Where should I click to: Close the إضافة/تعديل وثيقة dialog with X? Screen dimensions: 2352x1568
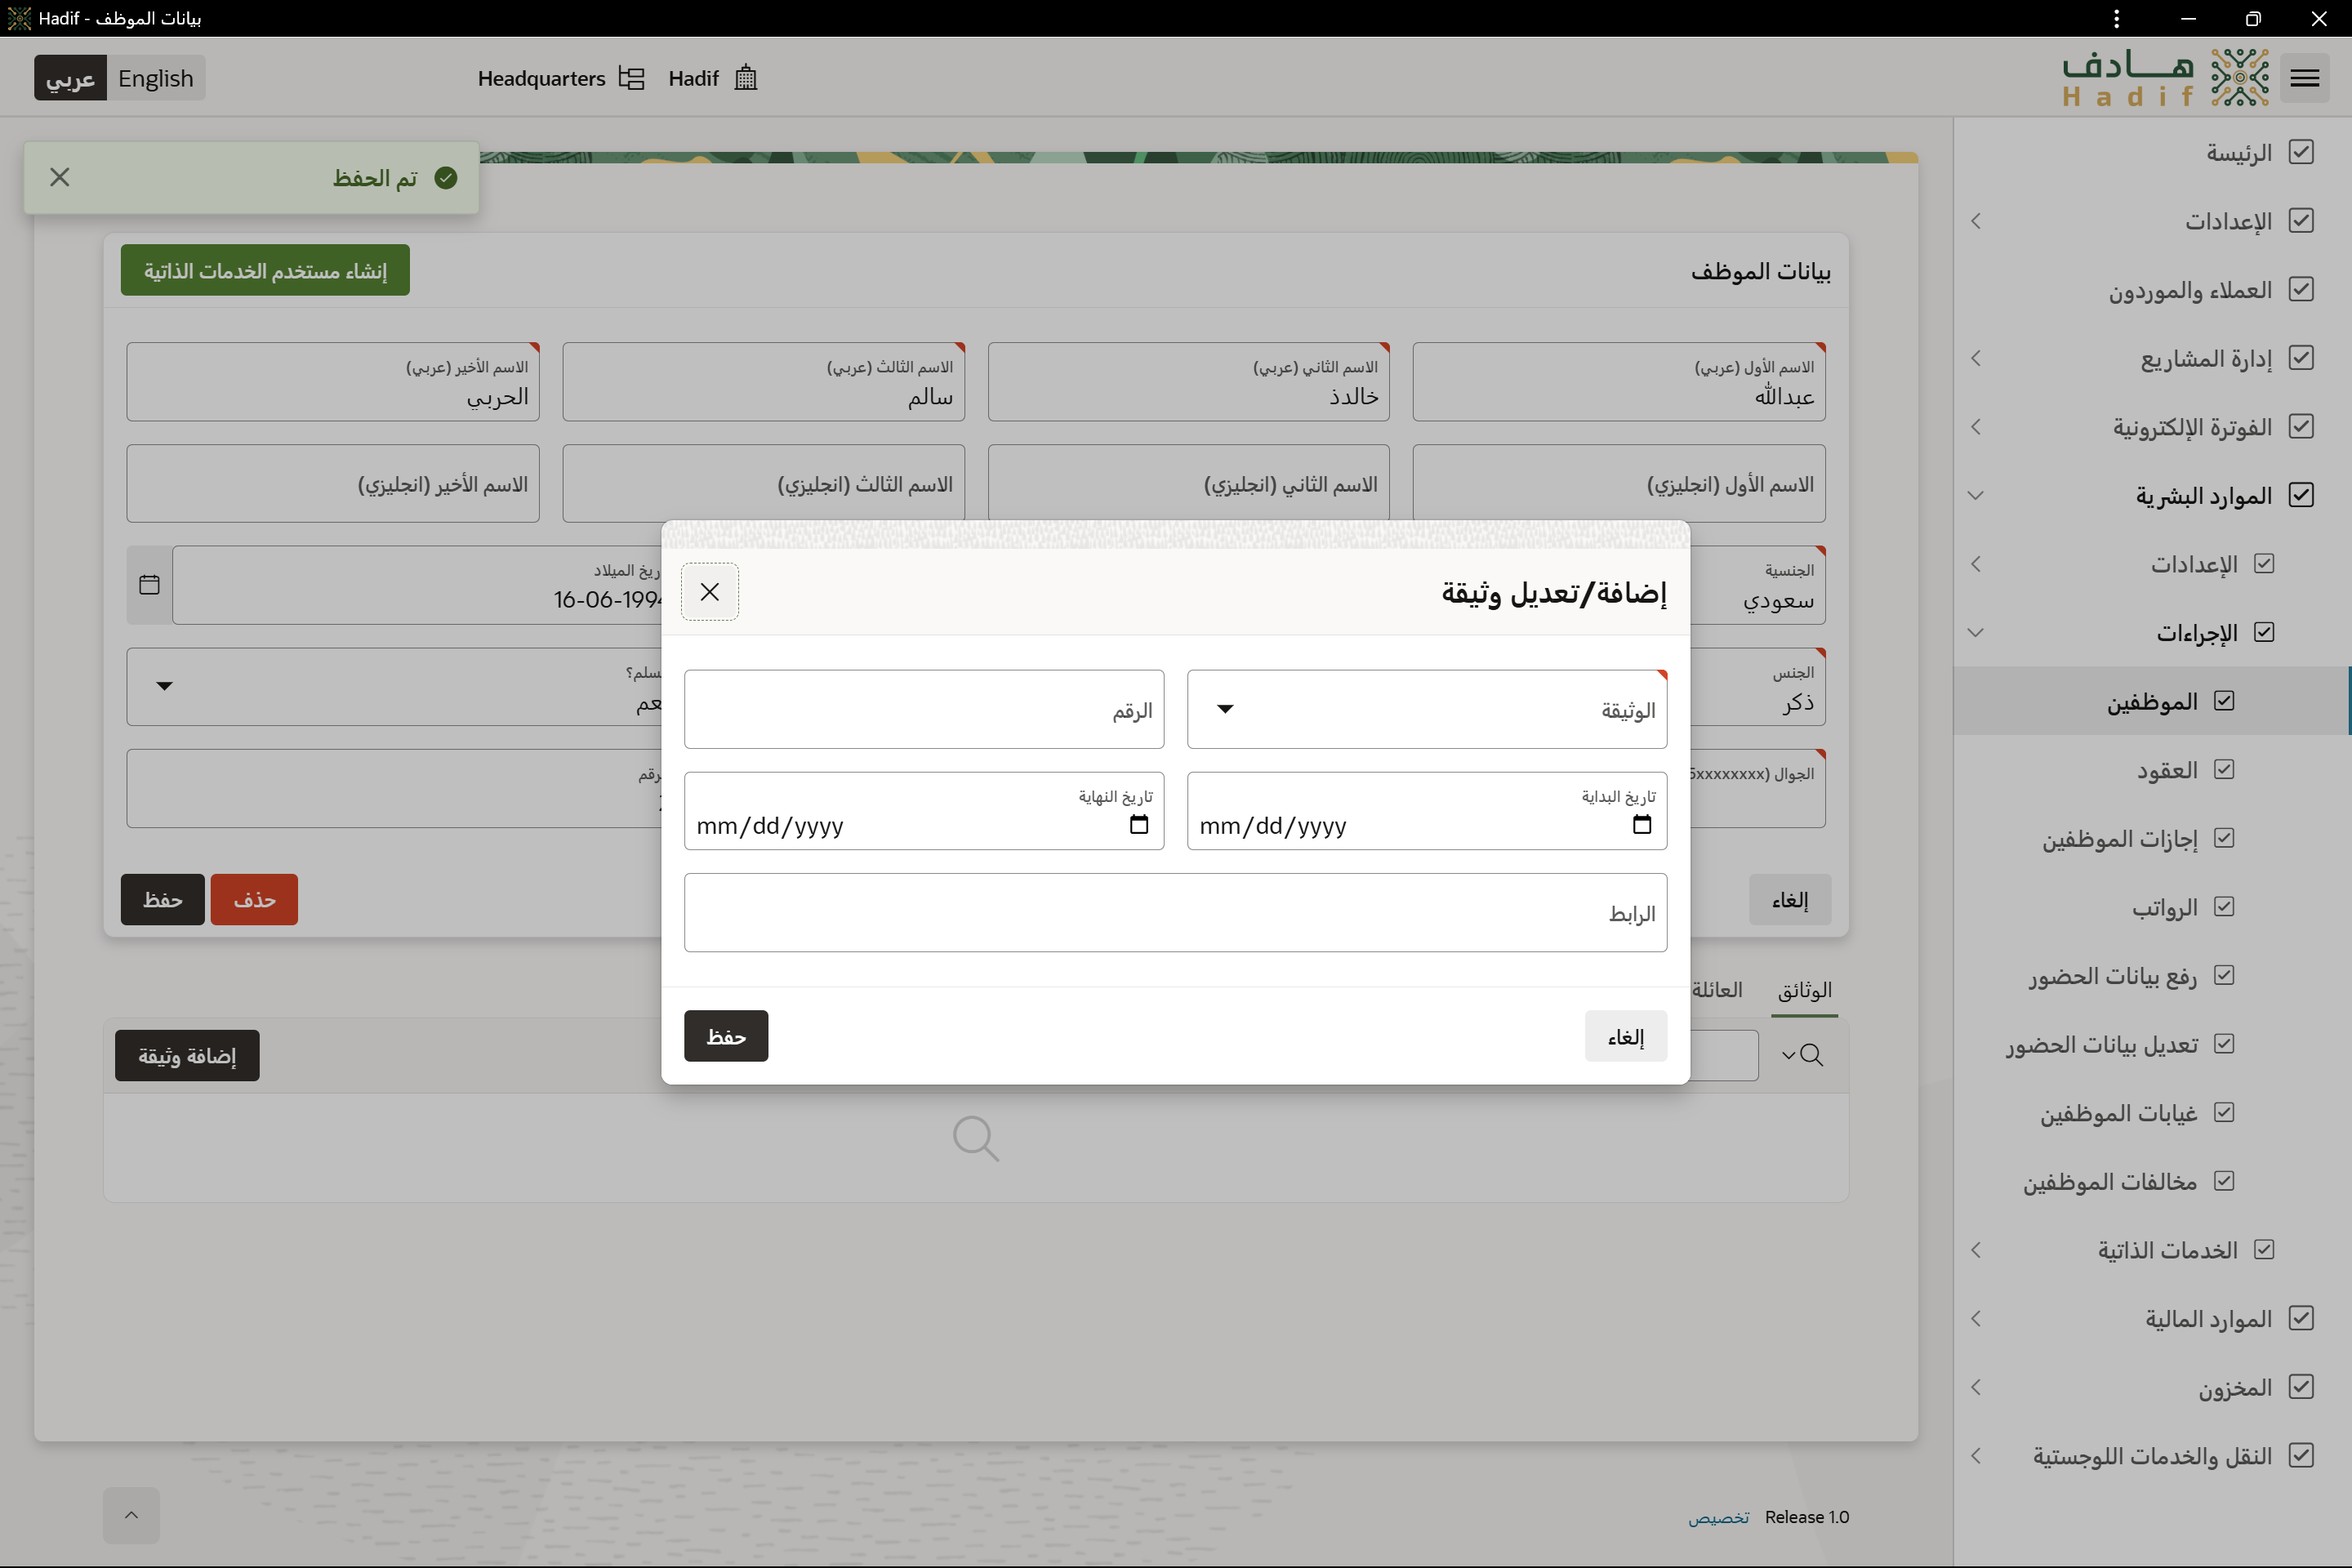(x=710, y=592)
